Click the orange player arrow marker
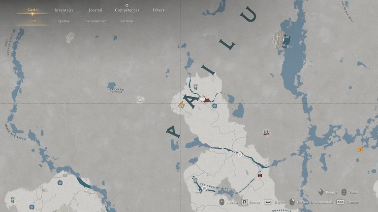 (182, 104)
